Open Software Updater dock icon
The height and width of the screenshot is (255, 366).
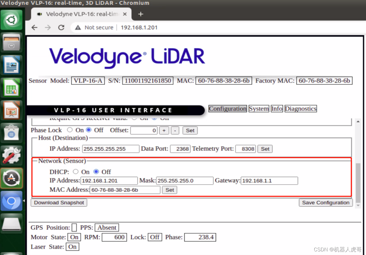click(11, 178)
